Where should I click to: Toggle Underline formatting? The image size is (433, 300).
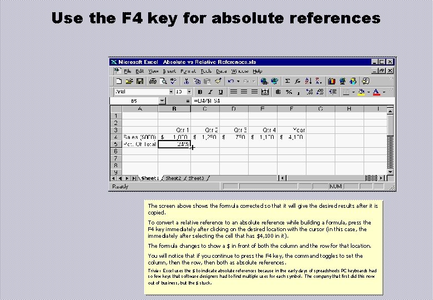point(220,92)
